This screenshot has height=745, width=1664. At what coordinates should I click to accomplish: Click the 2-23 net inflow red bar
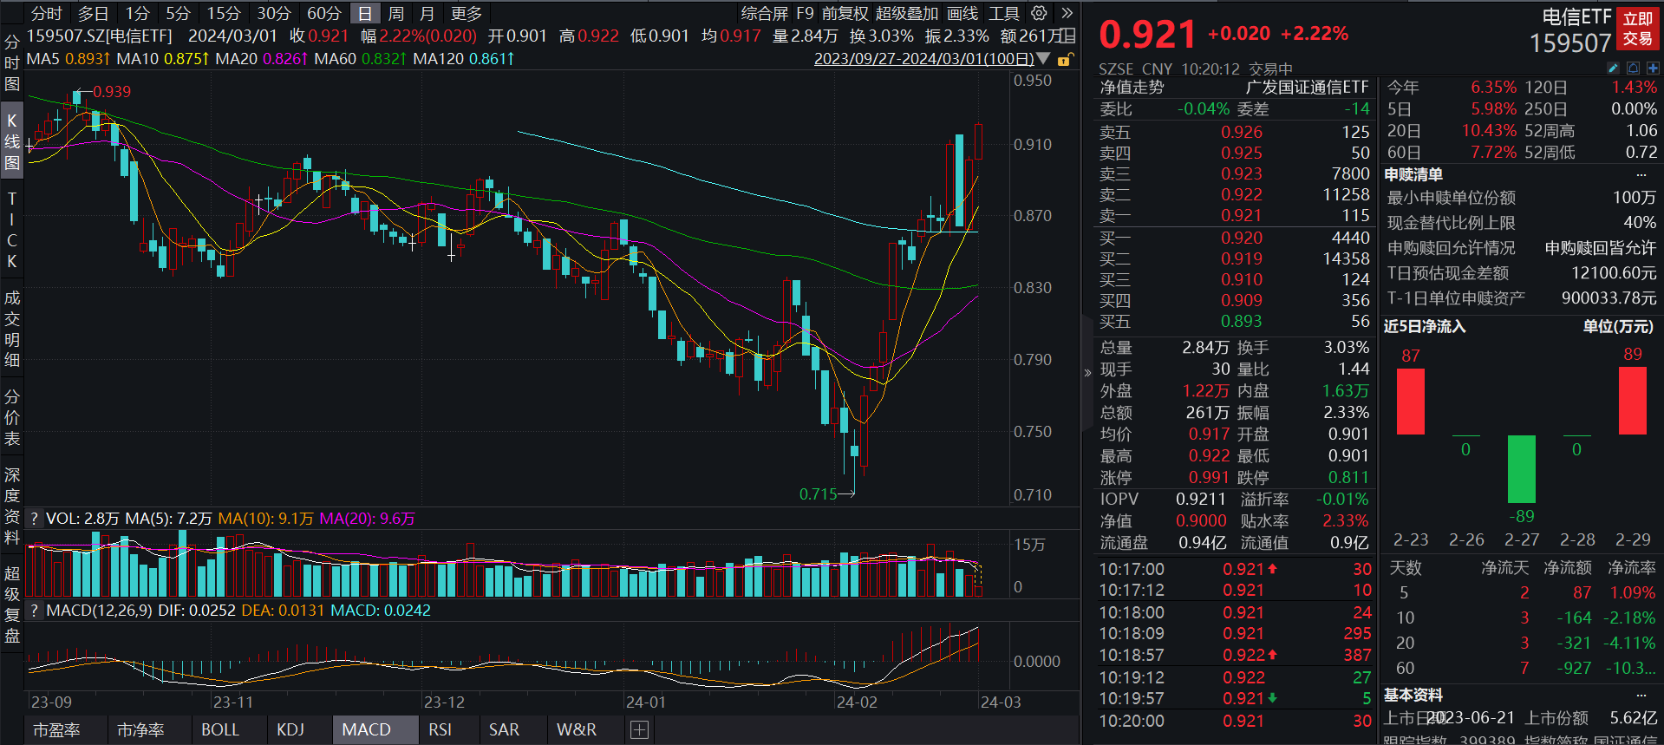click(x=1411, y=402)
